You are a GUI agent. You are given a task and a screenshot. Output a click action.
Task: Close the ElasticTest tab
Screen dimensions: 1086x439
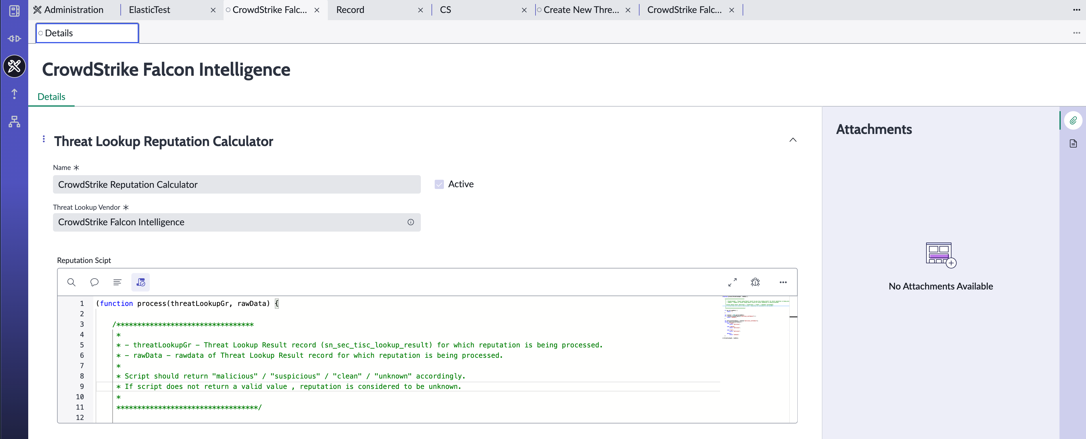213,10
